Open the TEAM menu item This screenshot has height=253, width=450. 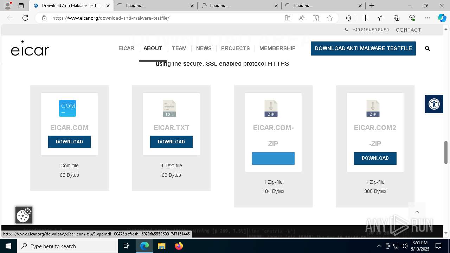179,48
